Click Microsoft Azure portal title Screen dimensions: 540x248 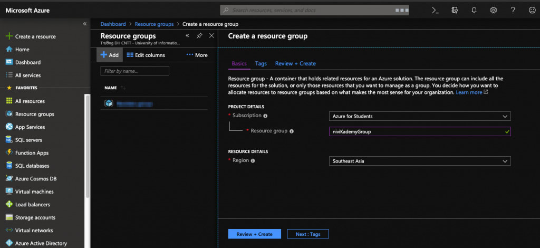click(x=27, y=11)
